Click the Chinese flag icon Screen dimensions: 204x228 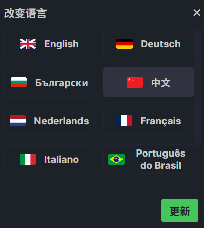pyautogui.click(x=135, y=82)
